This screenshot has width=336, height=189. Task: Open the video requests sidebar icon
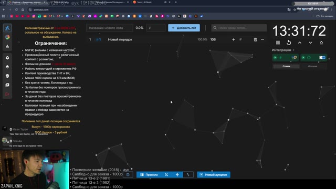point(7,85)
